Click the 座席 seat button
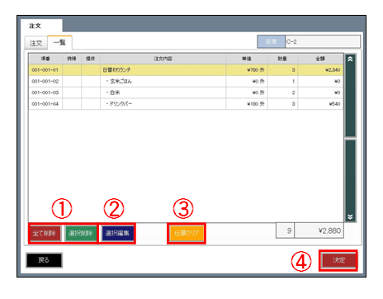 click(x=271, y=42)
